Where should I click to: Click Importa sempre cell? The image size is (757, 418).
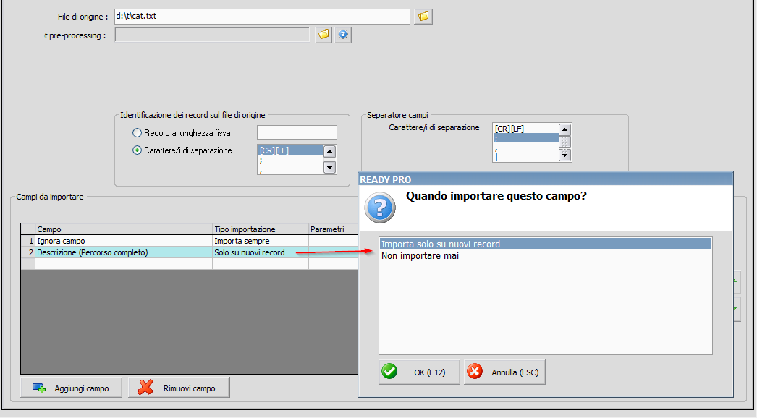pos(261,241)
